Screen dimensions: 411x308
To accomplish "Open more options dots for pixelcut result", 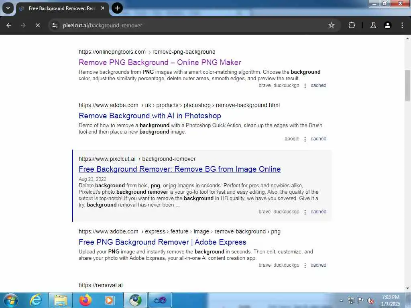I will click(305, 212).
